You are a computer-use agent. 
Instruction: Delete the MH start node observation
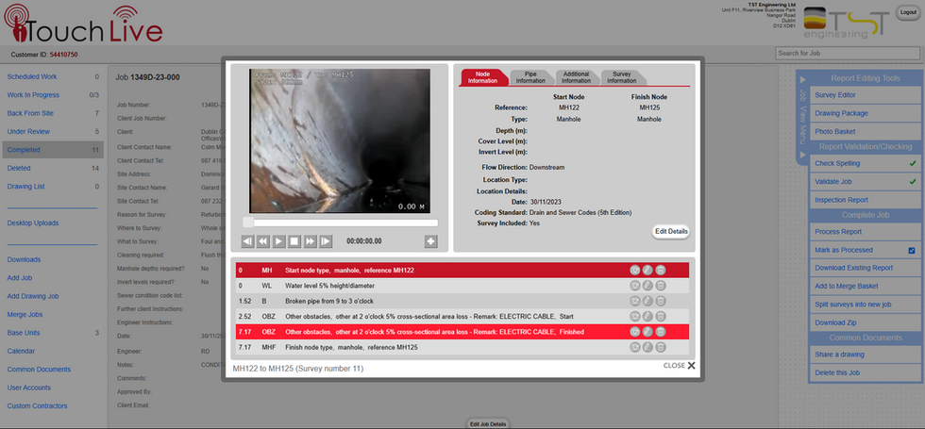661,270
